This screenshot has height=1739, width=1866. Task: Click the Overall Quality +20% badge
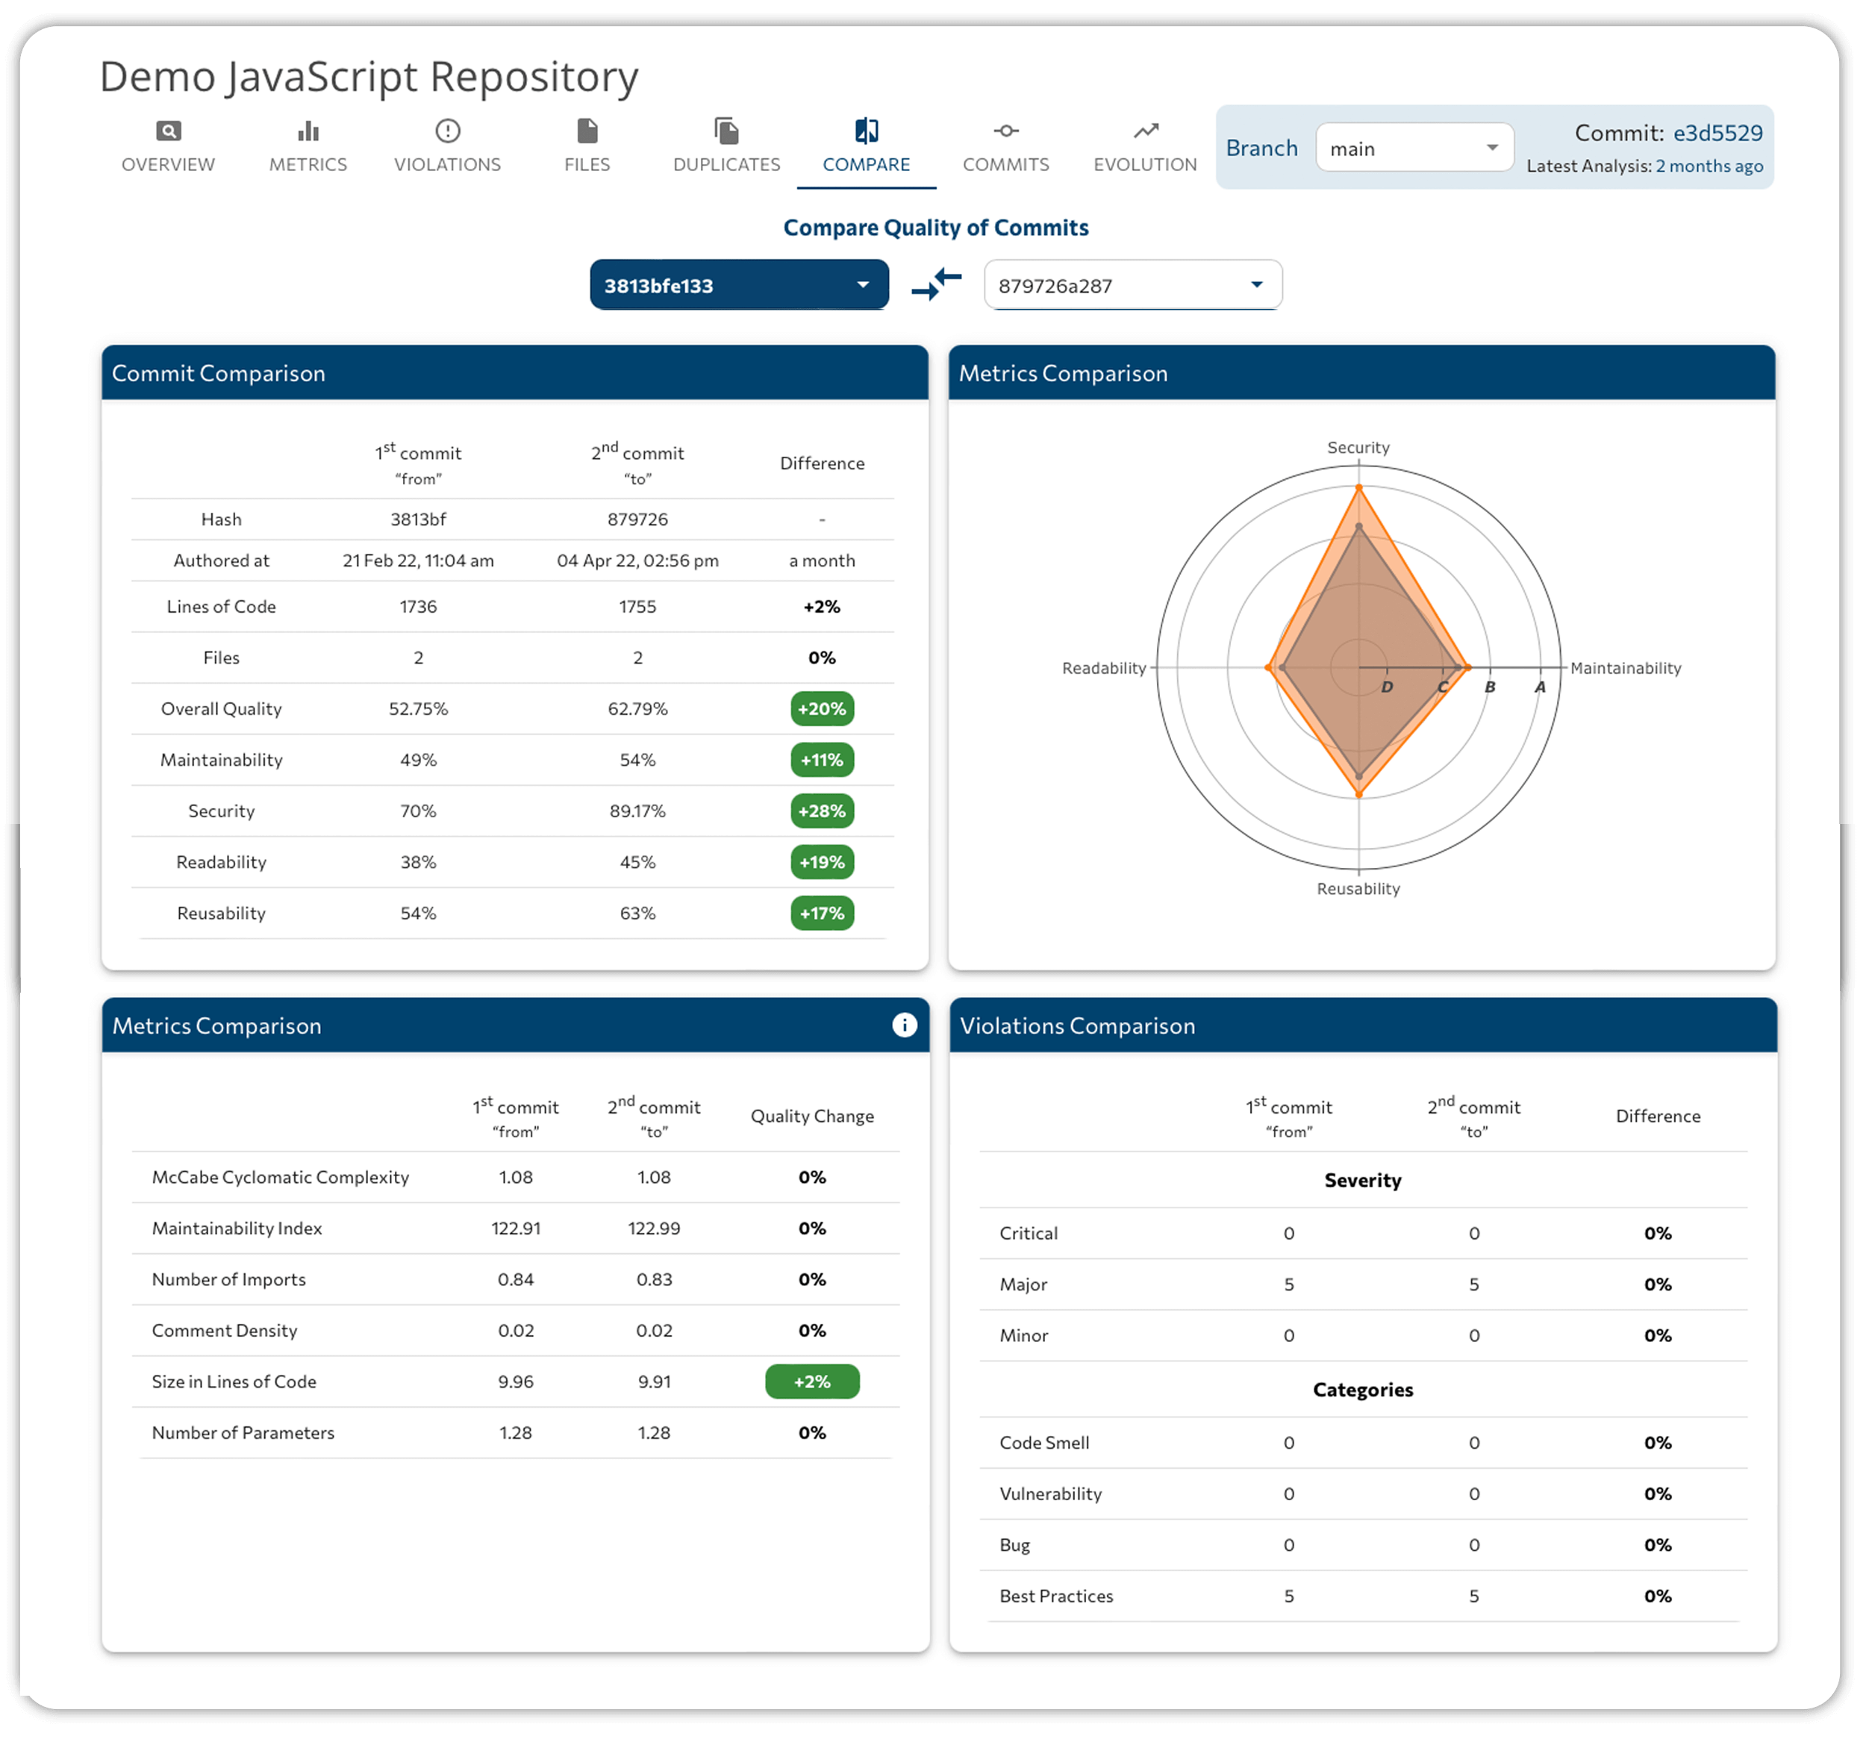coord(823,708)
